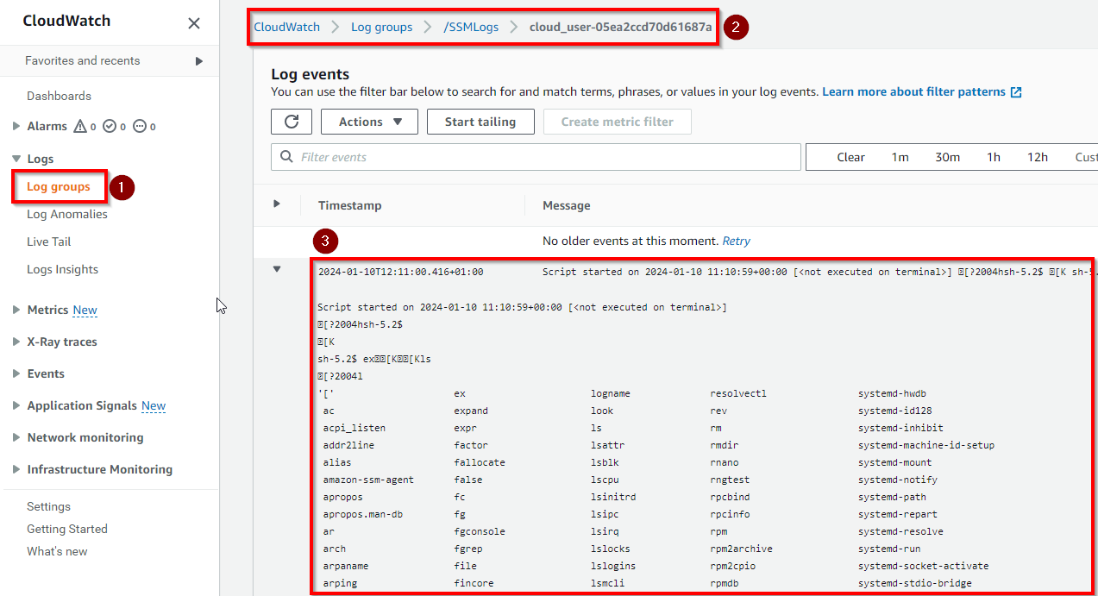Click the search magnifier icon
Image resolution: width=1098 pixels, height=596 pixels.
(x=286, y=157)
